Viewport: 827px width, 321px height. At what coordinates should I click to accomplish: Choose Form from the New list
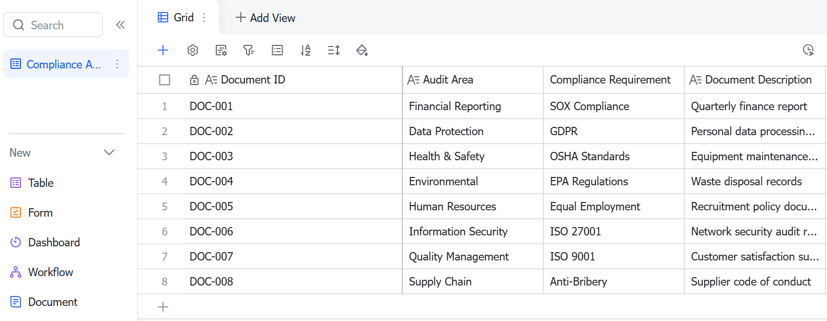(x=40, y=212)
